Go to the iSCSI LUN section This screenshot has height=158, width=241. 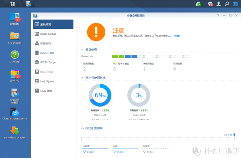click(53, 53)
